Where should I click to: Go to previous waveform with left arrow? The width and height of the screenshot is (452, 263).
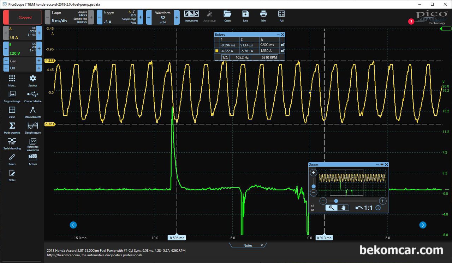73,225
